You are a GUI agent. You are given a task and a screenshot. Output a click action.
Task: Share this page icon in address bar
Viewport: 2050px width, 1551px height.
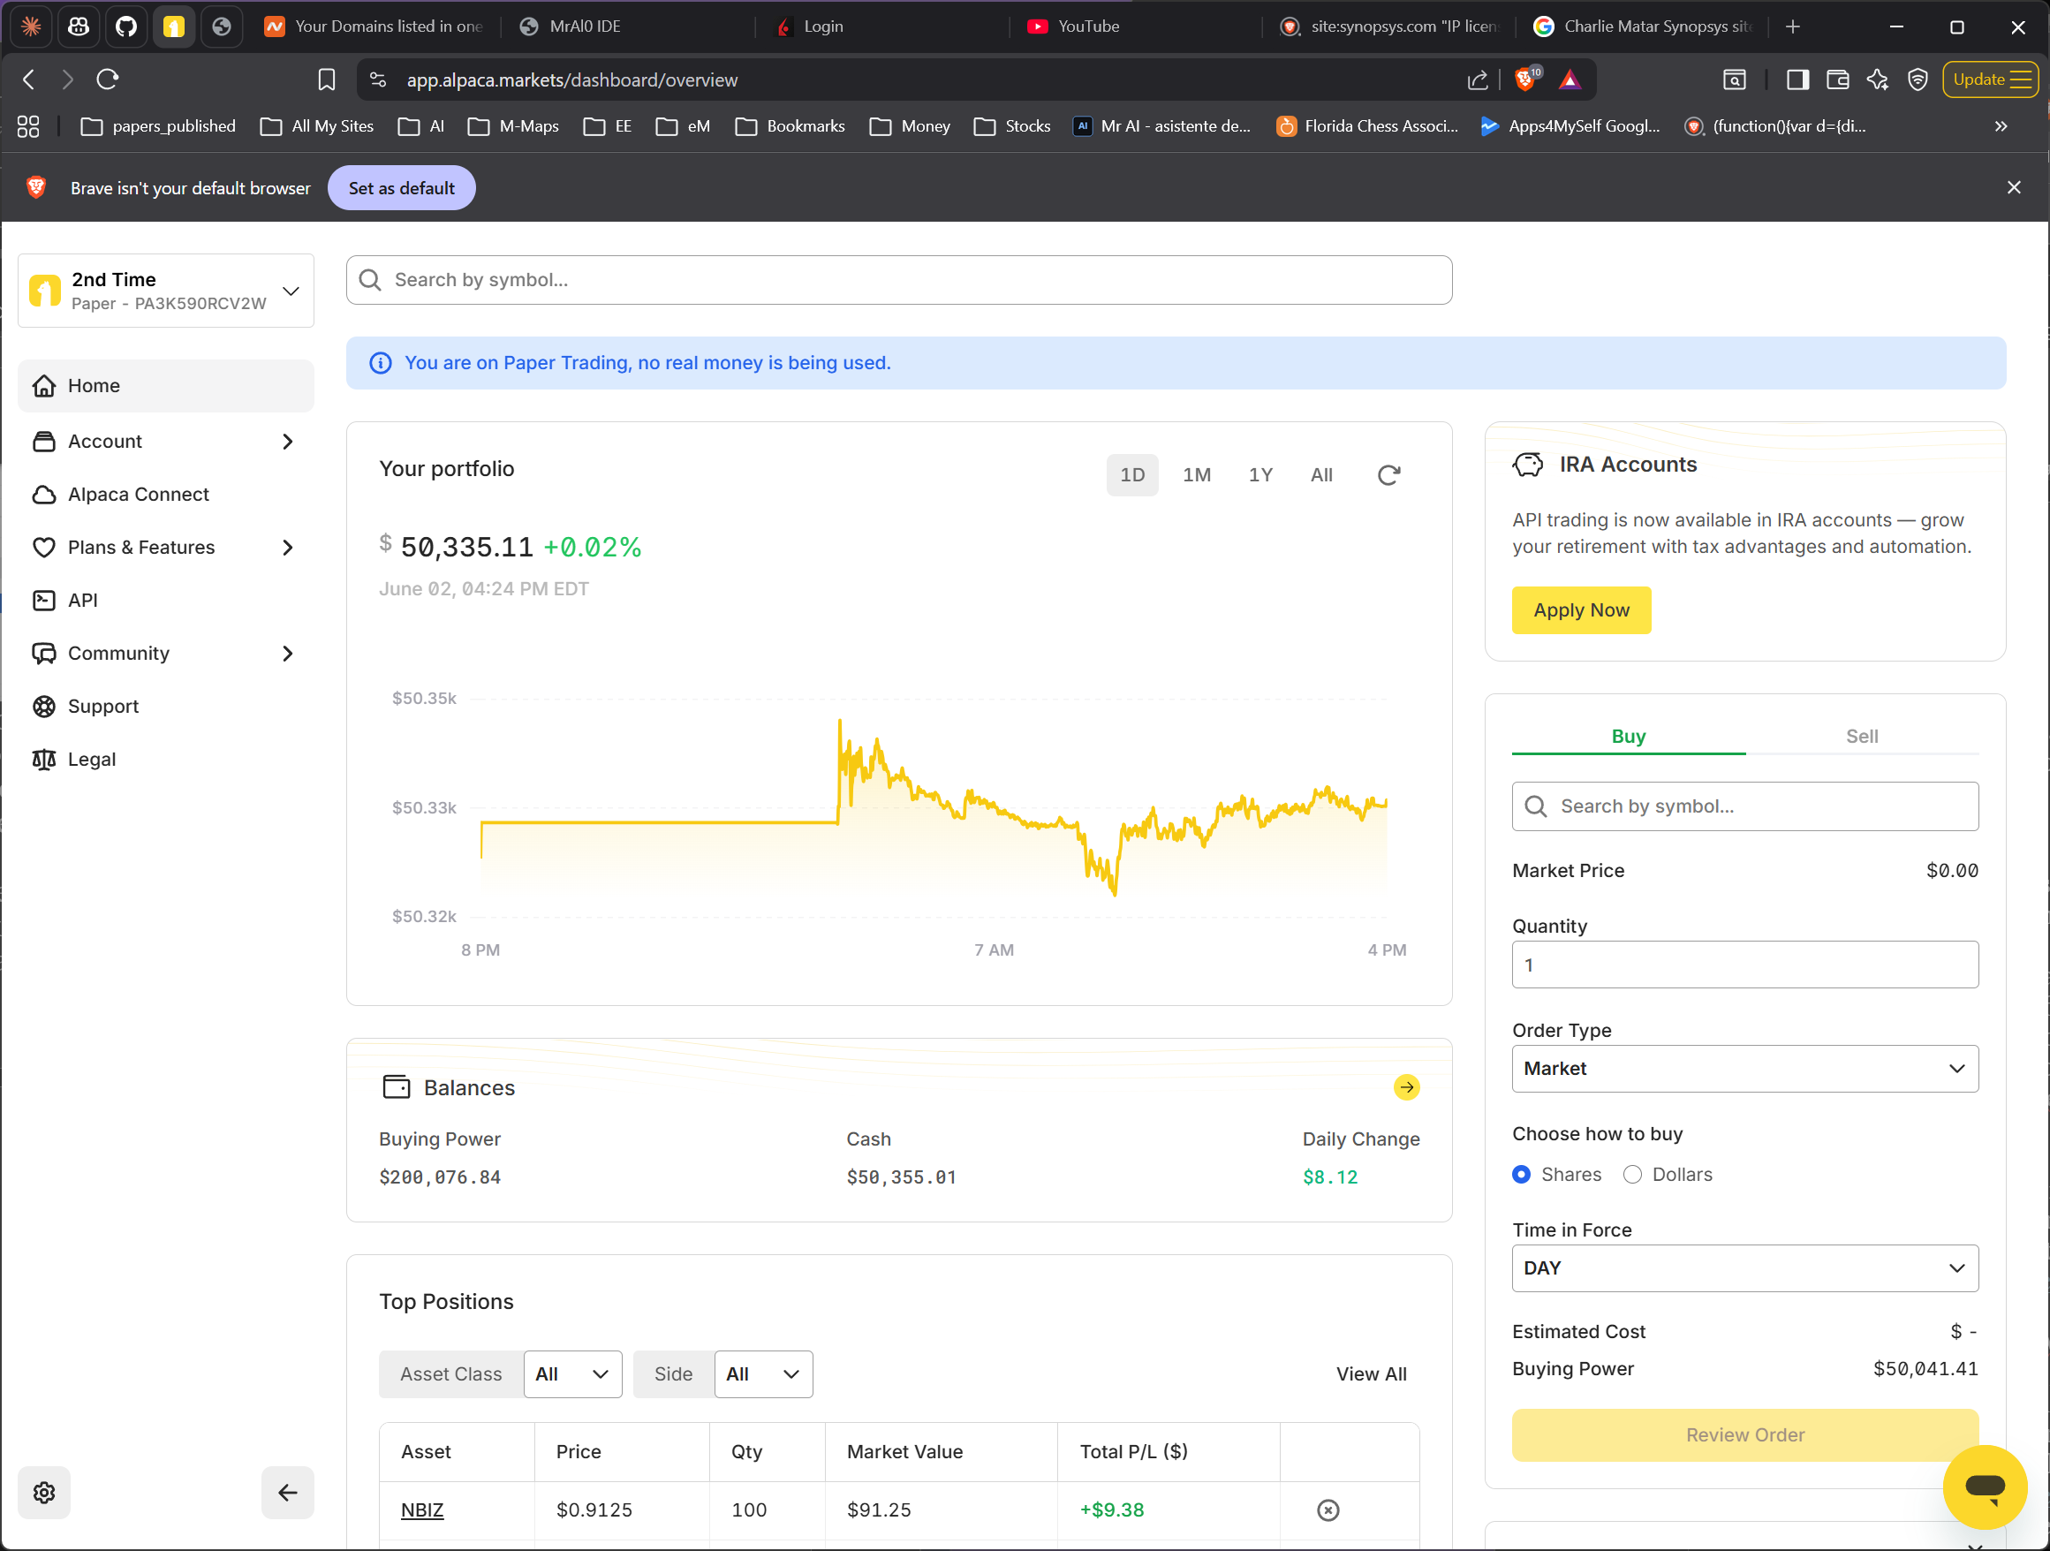(x=1478, y=79)
